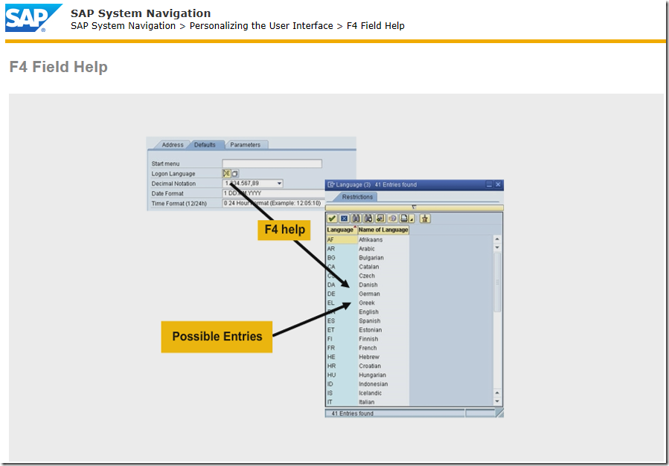Select English in the language list
This screenshot has width=669, height=466.
[368, 312]
